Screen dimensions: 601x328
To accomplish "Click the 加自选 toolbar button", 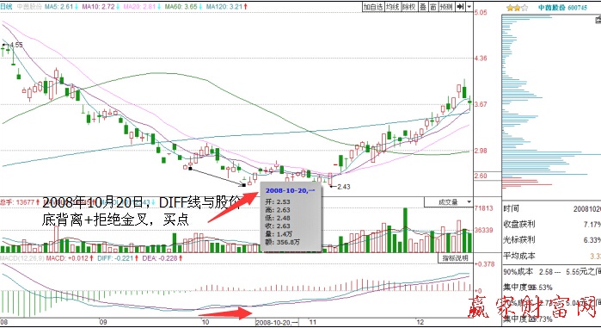I will [373, 7].
